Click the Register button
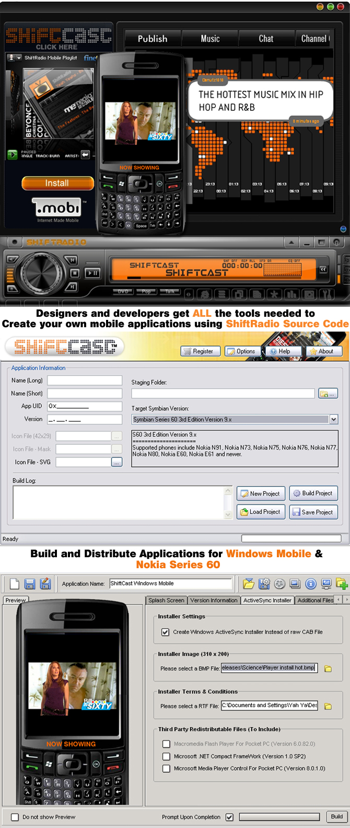Image resolution: width=350 pixels, height=828 pixels. coord(201,351)
